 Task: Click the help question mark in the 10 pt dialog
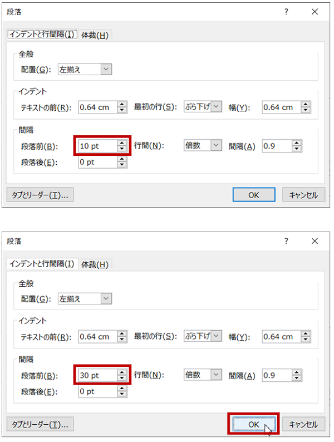point(286,12)
